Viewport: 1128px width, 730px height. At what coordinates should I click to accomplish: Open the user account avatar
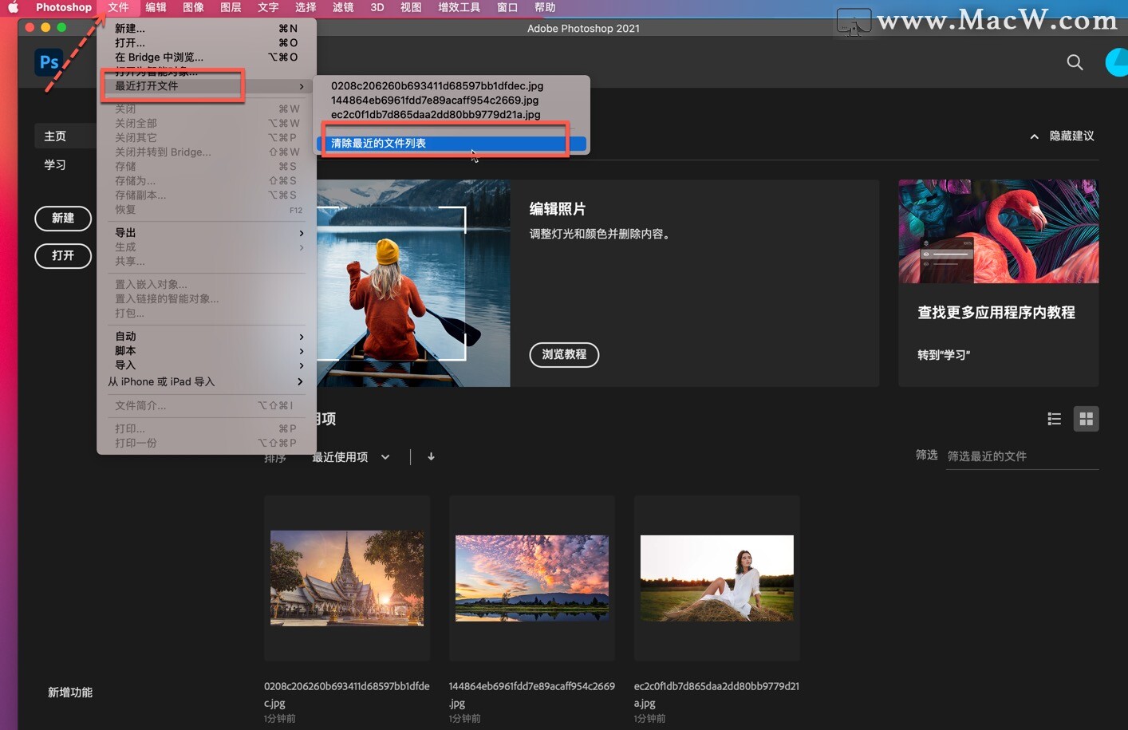tap(1117, 62)
